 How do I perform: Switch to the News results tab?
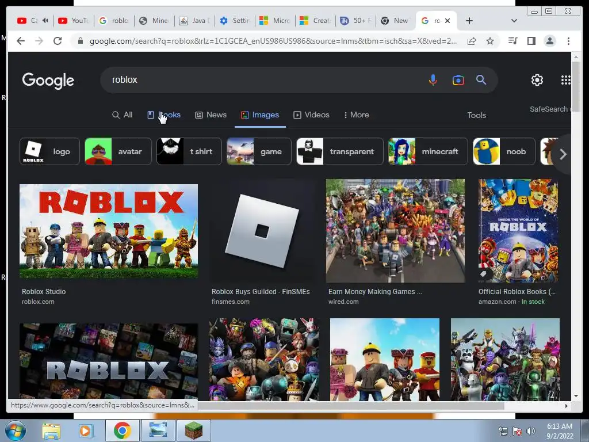click(x=211, y=115)
